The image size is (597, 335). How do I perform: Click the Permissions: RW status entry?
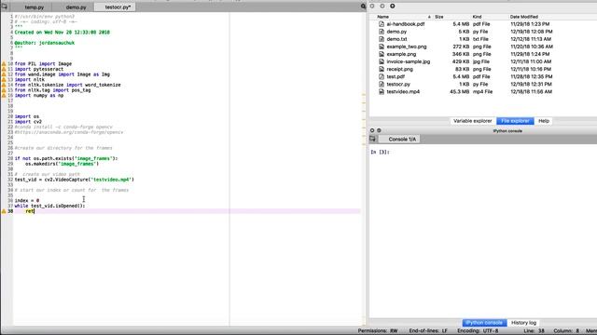pyautogui.click(x=378, y=331)
